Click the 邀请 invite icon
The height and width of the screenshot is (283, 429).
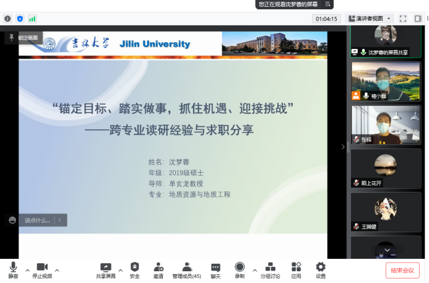point(158,269)
